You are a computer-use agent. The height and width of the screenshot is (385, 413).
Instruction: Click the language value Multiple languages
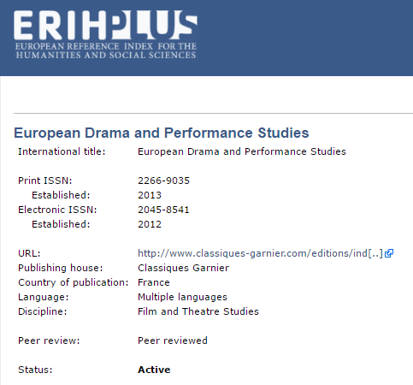click(182, 297)
